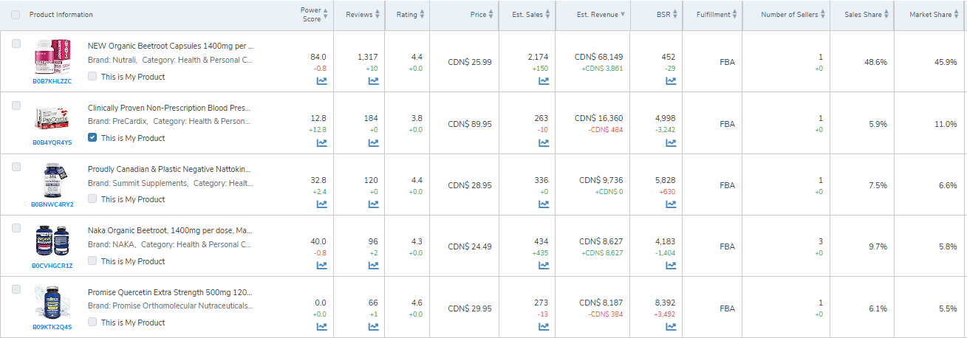Open Power Score trend chart for Nutrali beetroot

[321, 81]
